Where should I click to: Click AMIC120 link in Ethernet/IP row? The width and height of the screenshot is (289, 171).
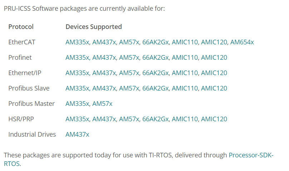click(214, 73)
